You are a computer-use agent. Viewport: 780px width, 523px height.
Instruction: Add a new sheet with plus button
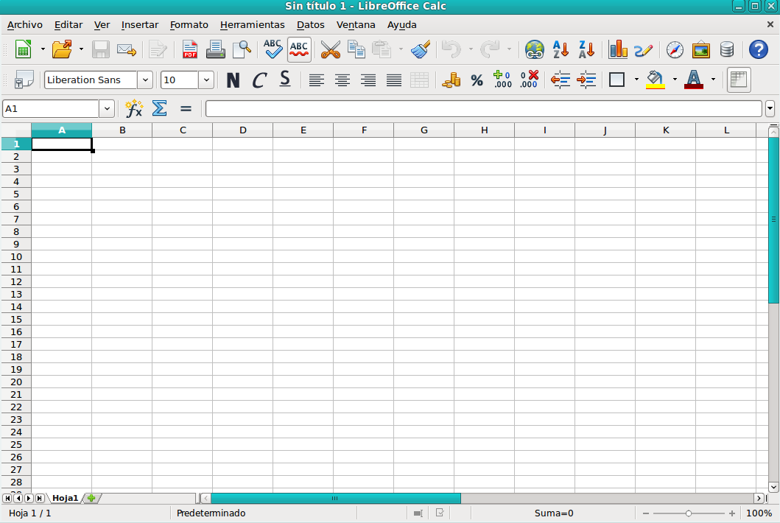[91, 498]
